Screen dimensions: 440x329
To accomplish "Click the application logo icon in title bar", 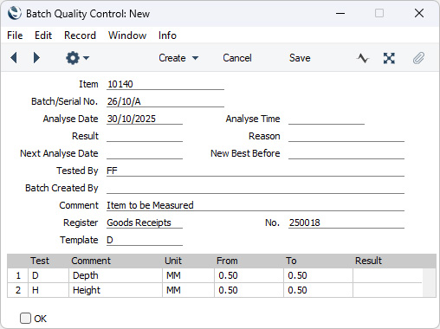I will point(15,13).
